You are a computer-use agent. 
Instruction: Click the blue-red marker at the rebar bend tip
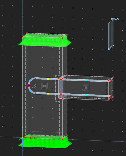29,85
